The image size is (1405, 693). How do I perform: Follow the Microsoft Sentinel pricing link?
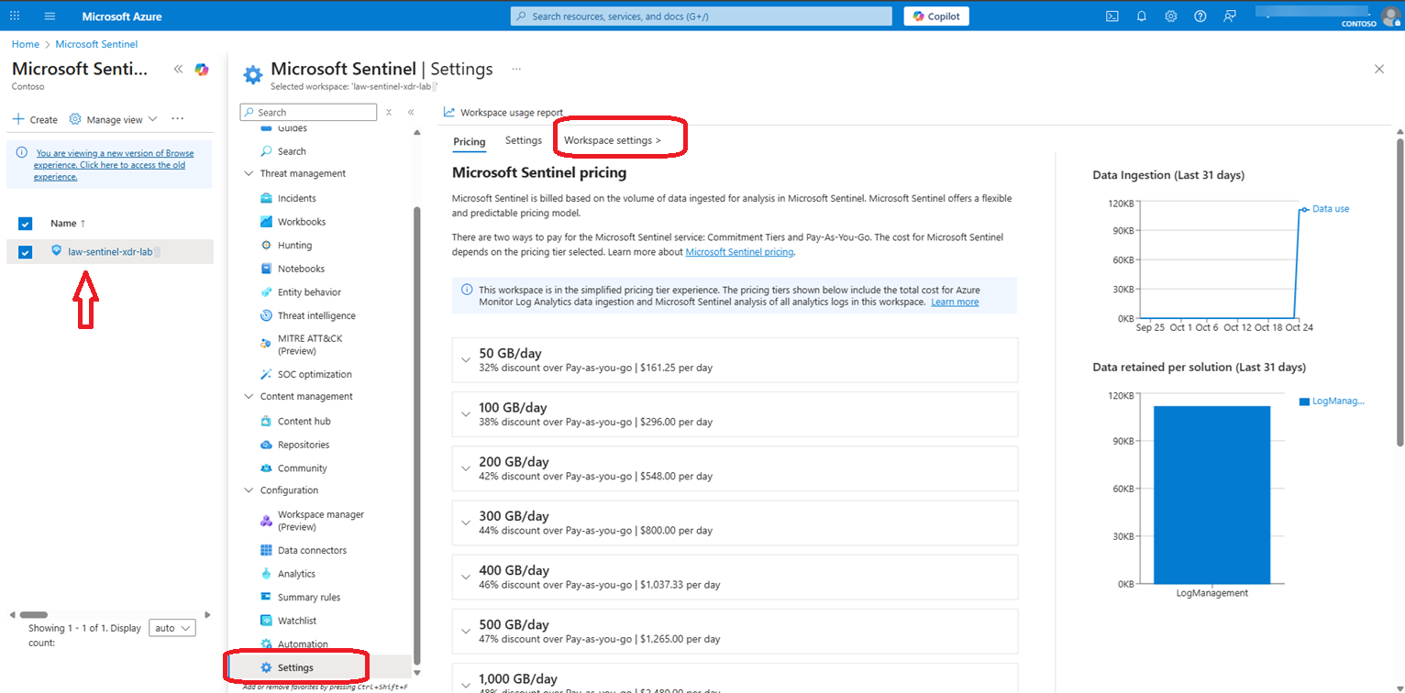(x=739, y=251)
